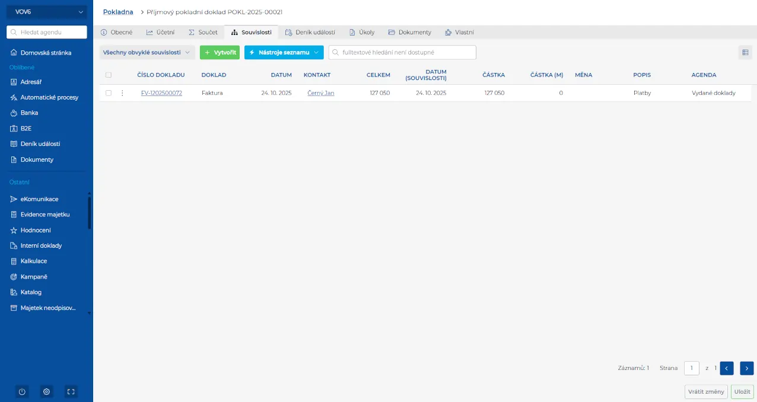Go to previous page arrow
This screenshot has width=757, height=402.
[x=727, y=368]
